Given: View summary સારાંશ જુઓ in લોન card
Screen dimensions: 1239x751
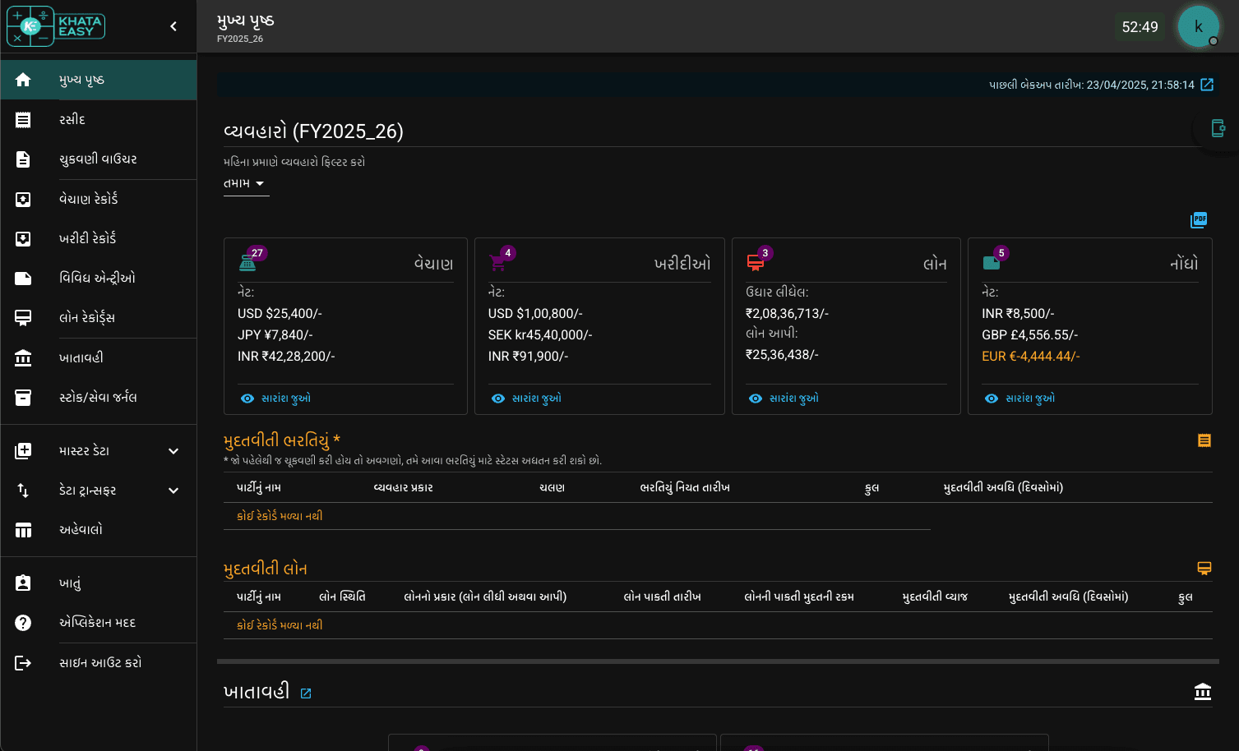Looking at the screenshot, I should point(784,399).
